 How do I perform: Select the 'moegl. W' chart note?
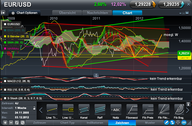pos(171,35)
